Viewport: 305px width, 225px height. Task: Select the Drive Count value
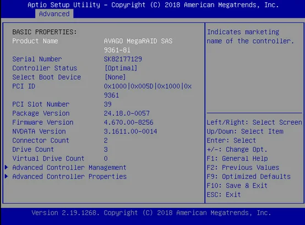point(106,150)
